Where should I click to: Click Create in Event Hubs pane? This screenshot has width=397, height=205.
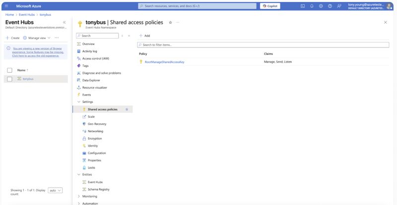(x=13, y=38)
